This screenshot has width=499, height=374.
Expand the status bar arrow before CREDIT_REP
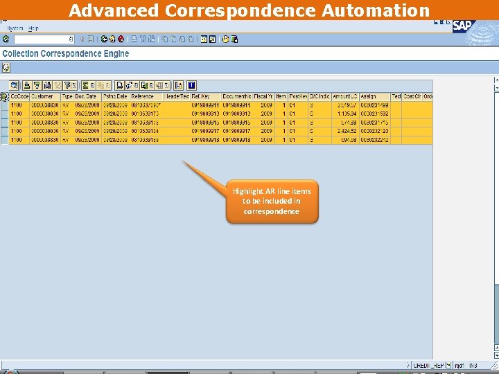(408, 366)
